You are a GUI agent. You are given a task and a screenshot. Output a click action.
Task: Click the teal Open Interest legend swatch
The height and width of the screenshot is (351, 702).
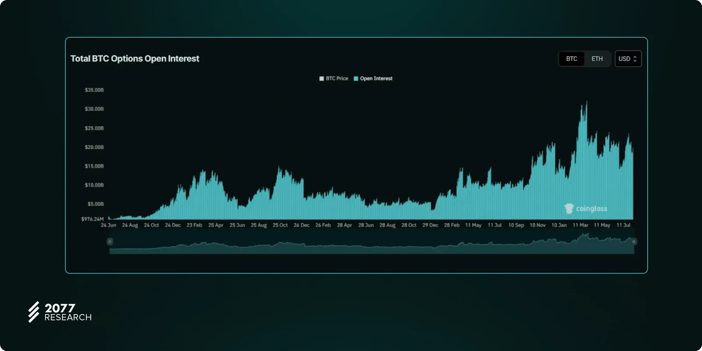356,79
